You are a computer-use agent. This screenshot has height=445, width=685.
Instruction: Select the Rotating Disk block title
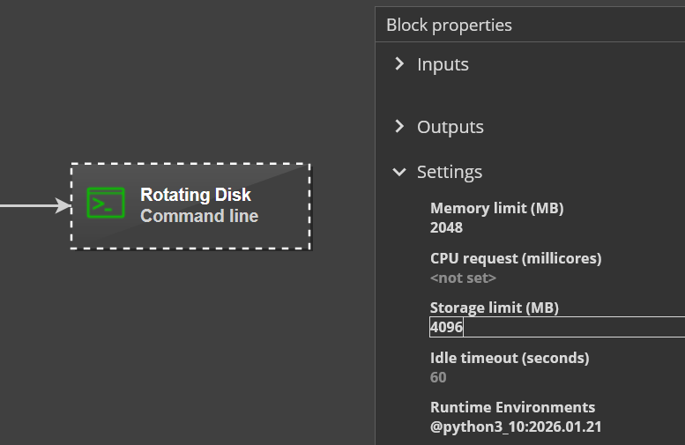tap(196, 195)
